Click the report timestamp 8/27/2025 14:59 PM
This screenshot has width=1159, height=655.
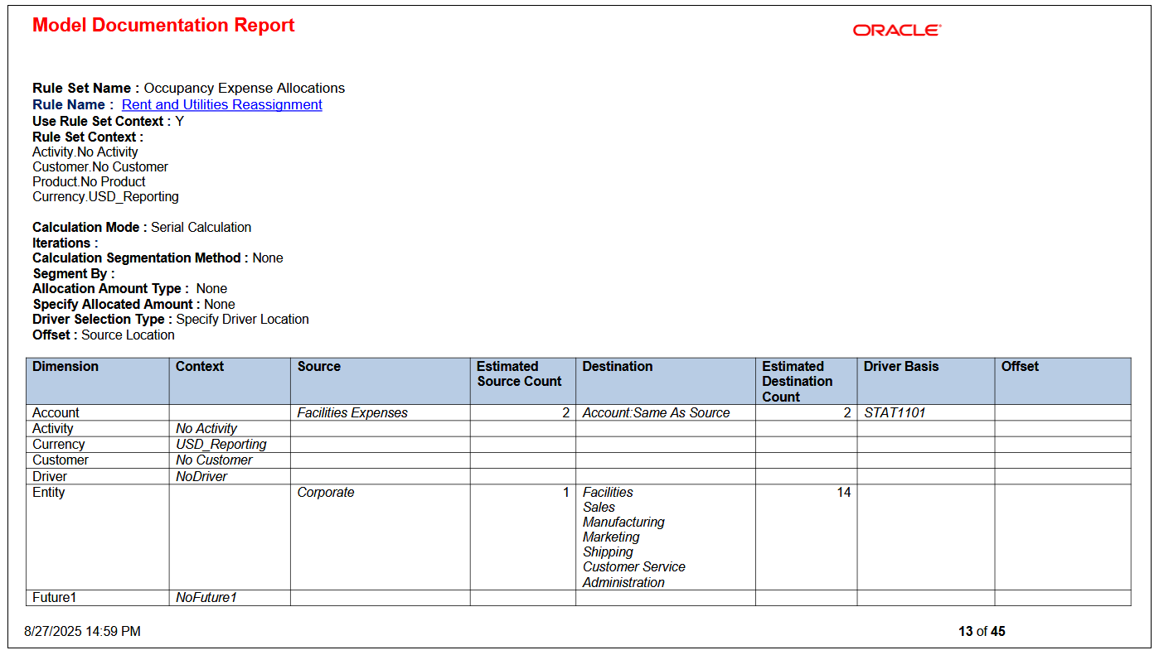82,631
